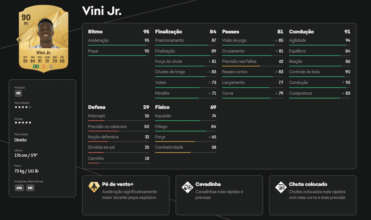Click the Finalização category header
The width and height of the screenshot is (371, 220).
coord(168,32)
